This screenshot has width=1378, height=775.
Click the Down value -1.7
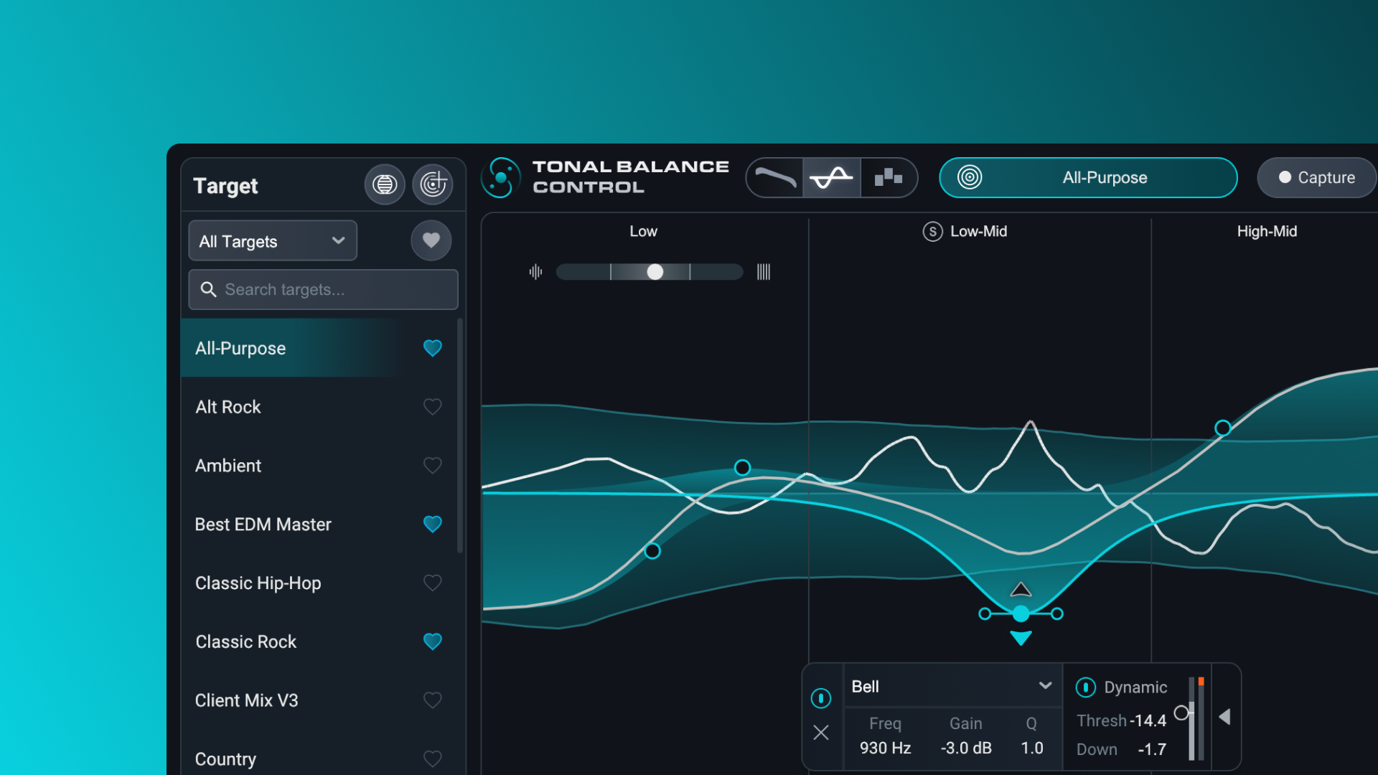click(x=1151, y=749)
